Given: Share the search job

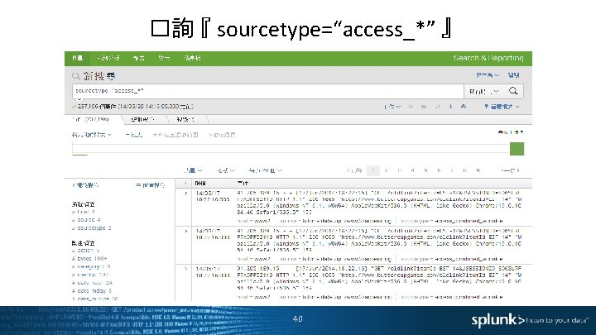Looking at the screenshot, I should pyautogui.click(x=438, y=107).
